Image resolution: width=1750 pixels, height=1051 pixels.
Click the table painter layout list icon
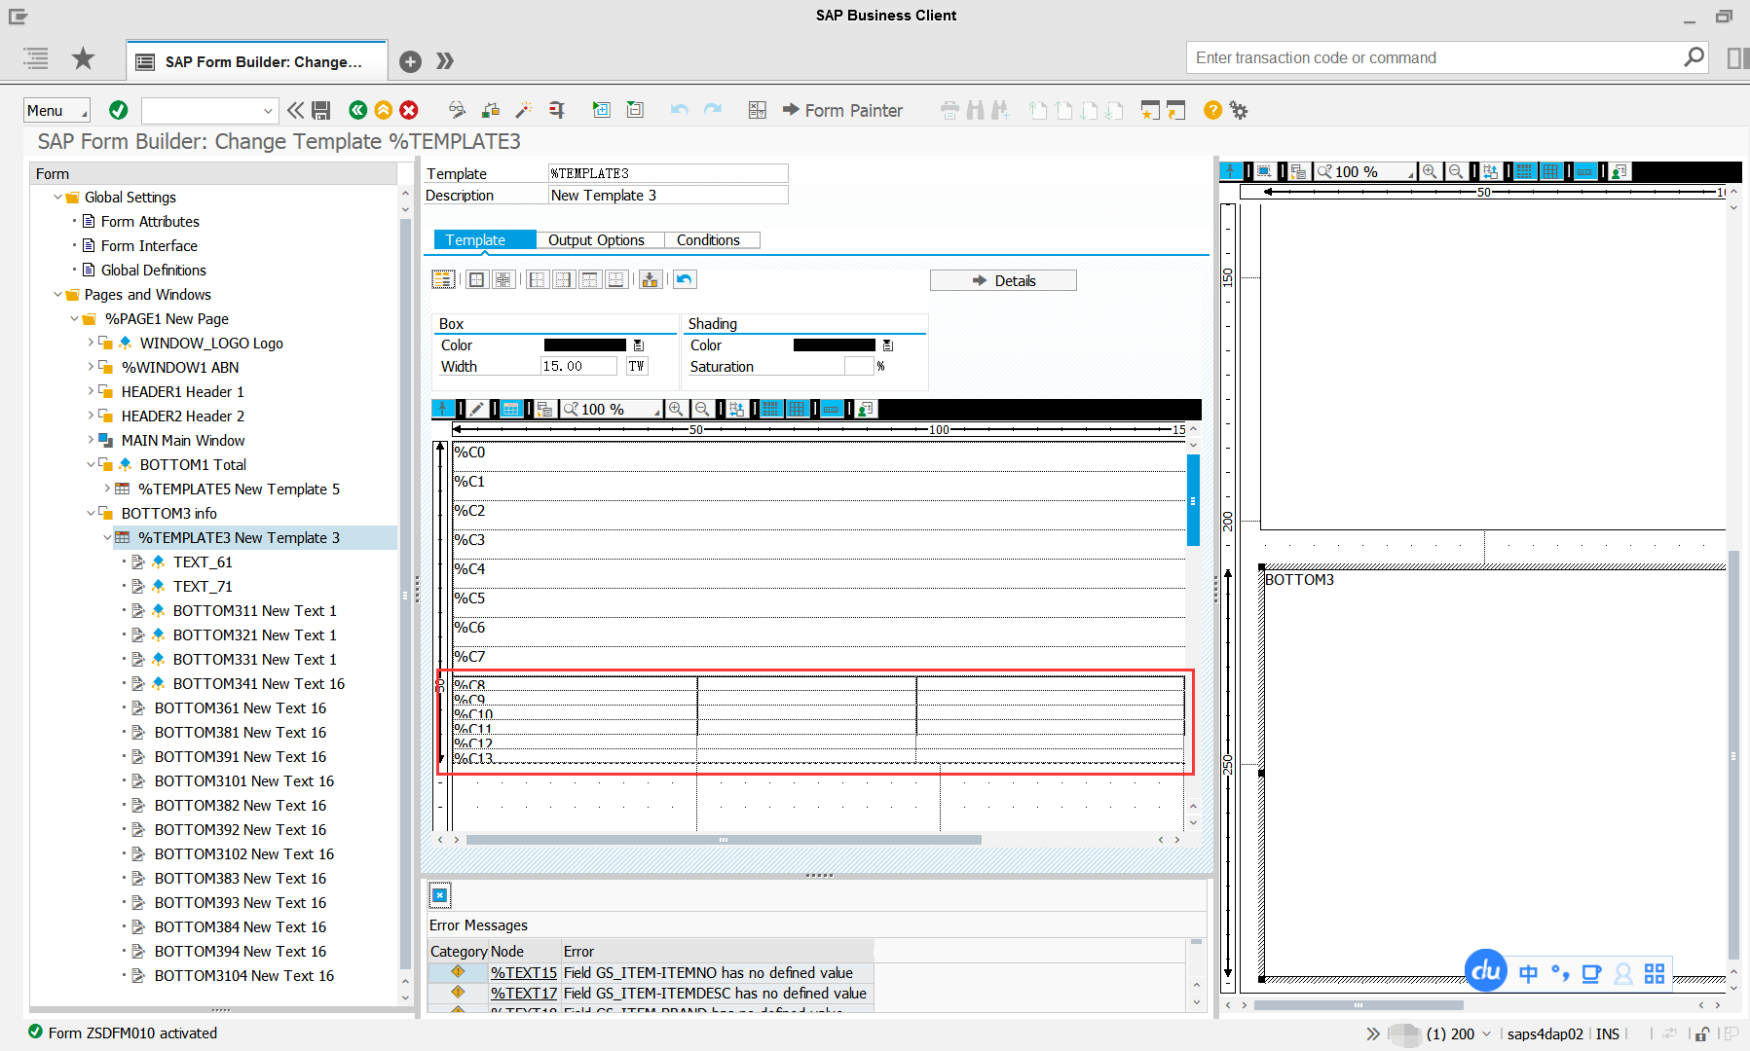click(443, 279)
